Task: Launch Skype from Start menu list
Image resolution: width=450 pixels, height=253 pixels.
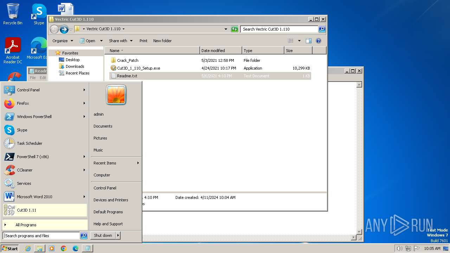Action: [x=45, y=130]
